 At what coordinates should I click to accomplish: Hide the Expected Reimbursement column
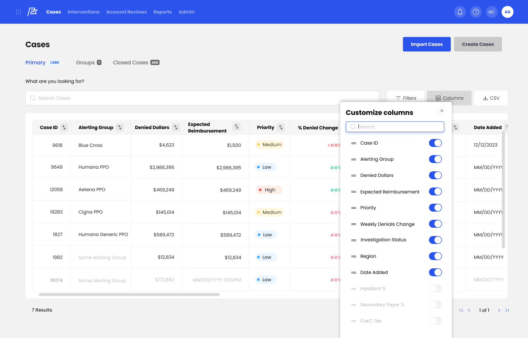(x=435, y=191)
